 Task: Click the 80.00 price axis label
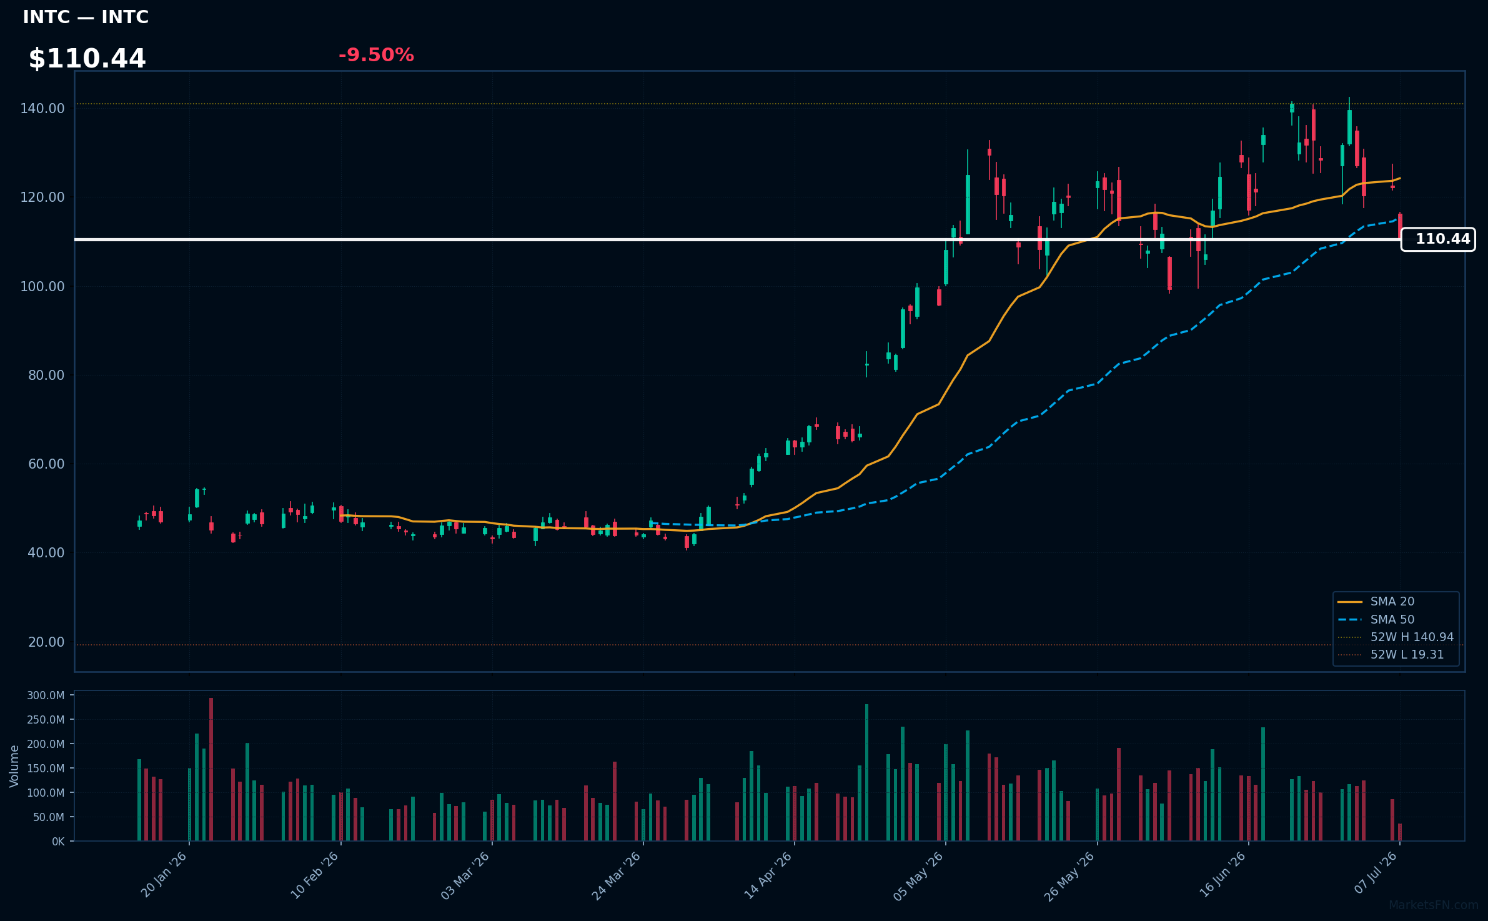coord(46,376)
